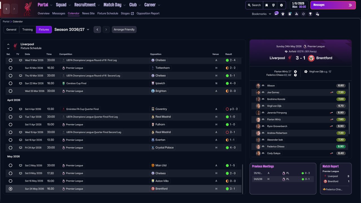Open the Opposition Report tab
This screenshot has height=203, width=361.
[x=148, y=14]
